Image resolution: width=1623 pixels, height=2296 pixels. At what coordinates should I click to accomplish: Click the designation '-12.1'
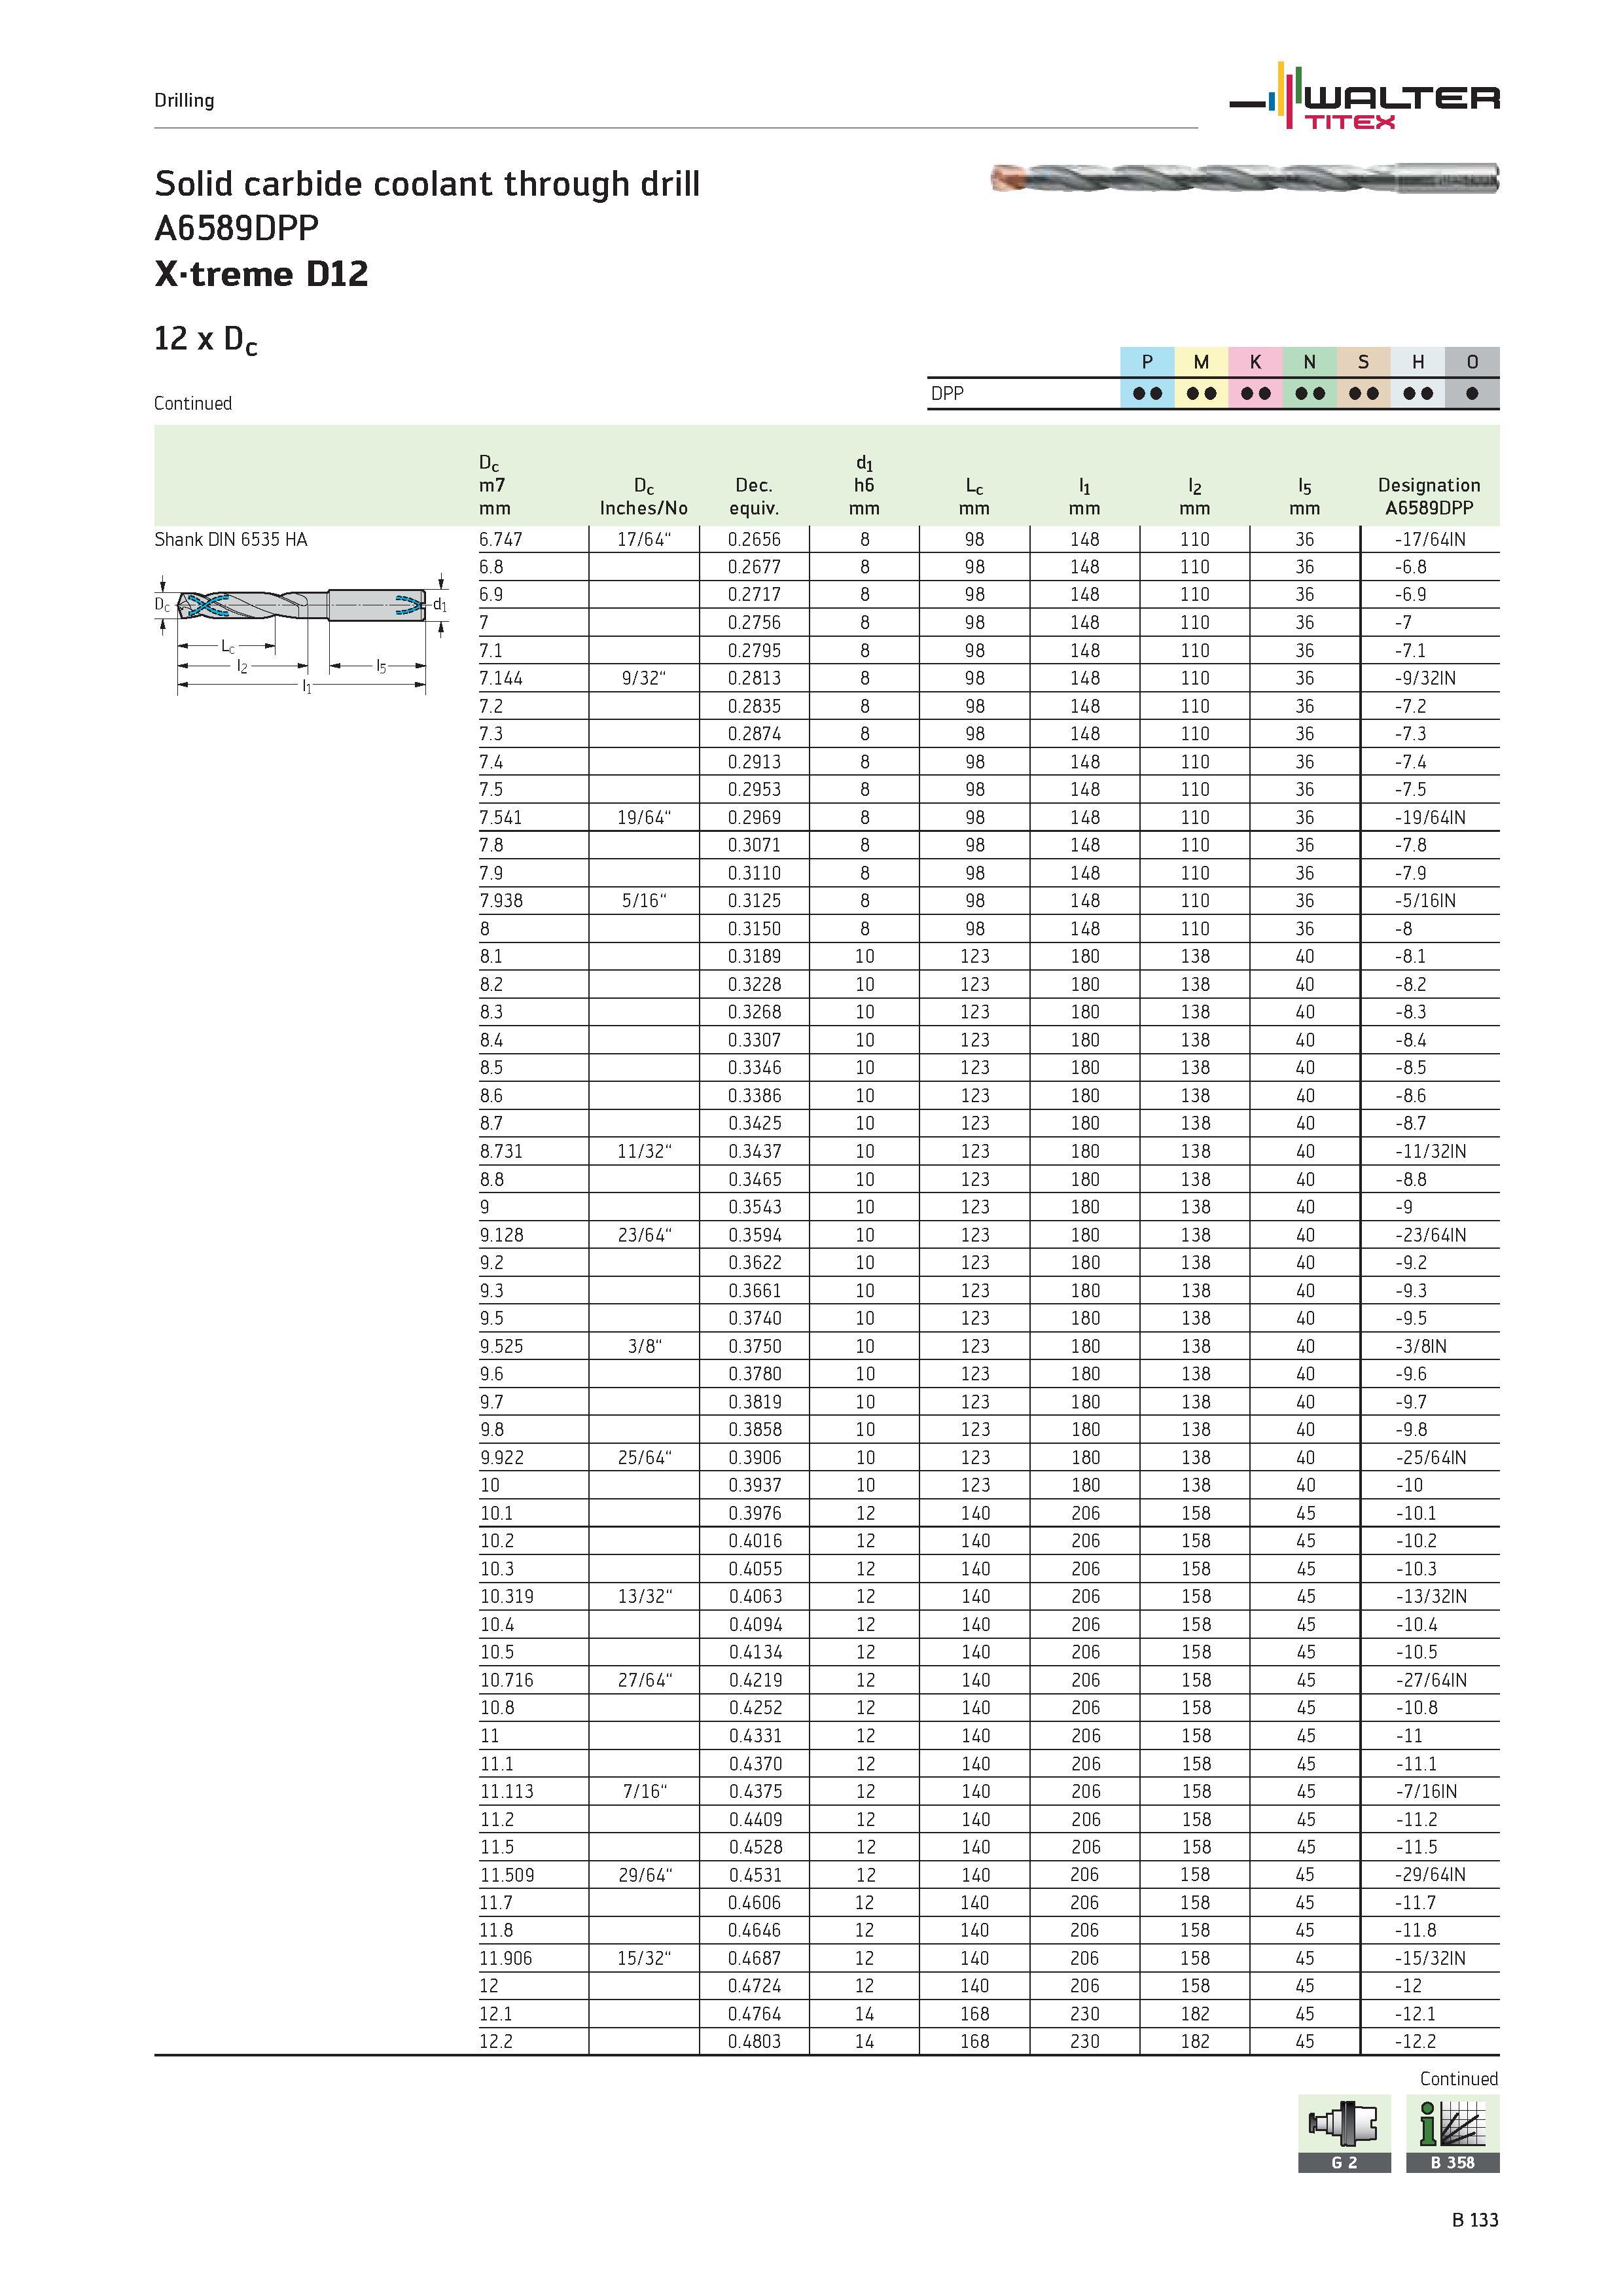[x=1415, y=2015]
